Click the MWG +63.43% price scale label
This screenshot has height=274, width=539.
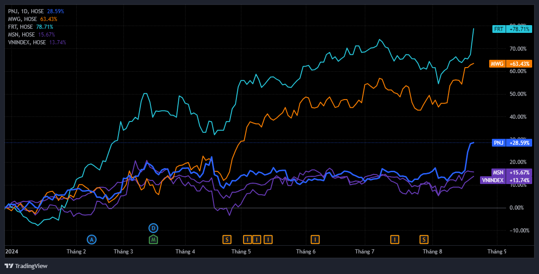[x=511, y=64]
